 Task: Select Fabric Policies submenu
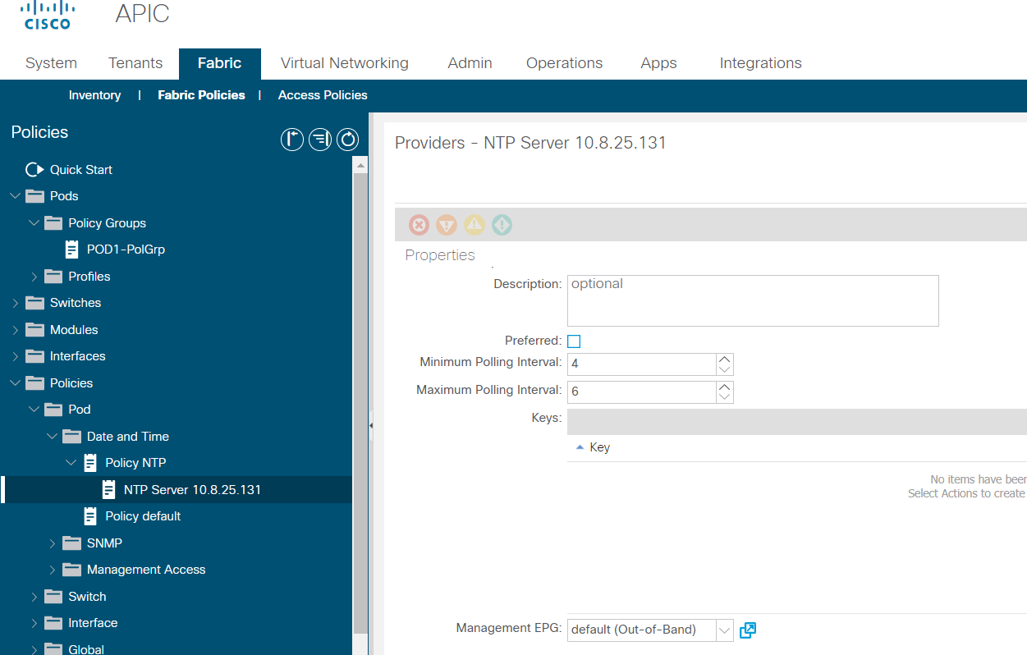tap(201, 95)
